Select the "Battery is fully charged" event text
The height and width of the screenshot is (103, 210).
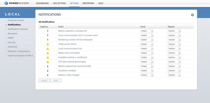[x=69, y=75]
